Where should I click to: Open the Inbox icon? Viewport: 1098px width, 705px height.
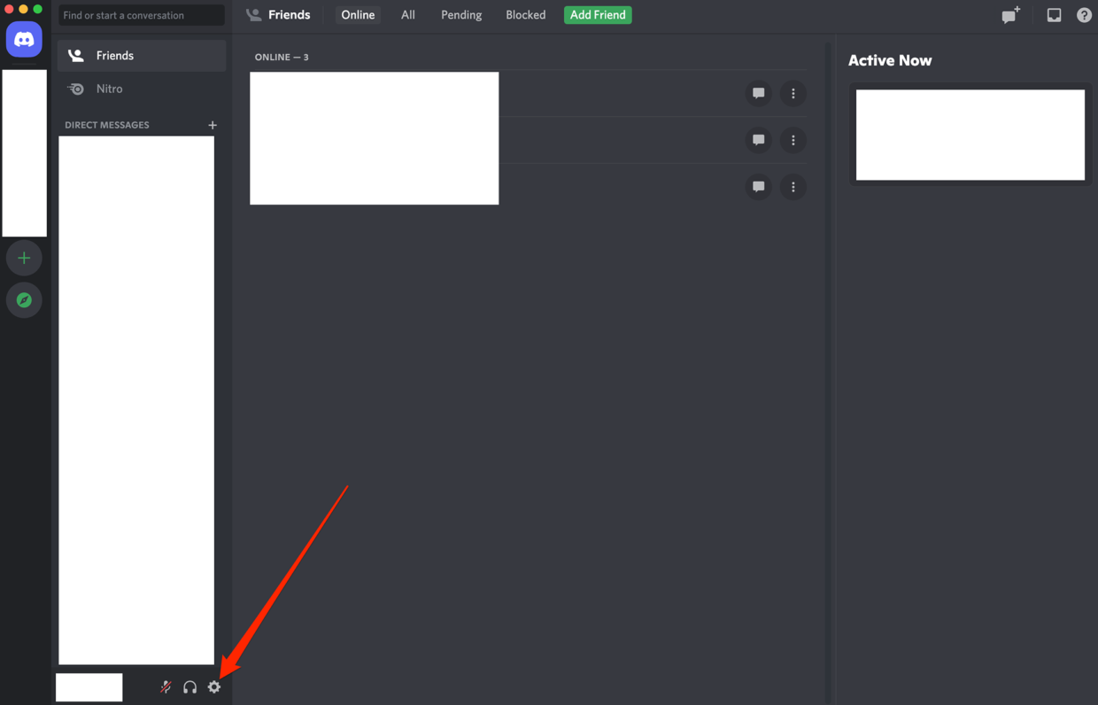1053,15
